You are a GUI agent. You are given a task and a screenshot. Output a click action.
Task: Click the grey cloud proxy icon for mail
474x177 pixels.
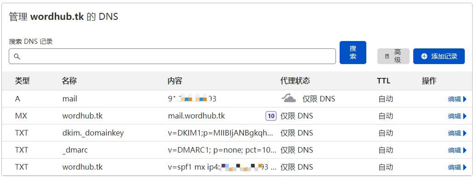pos(289,98)
